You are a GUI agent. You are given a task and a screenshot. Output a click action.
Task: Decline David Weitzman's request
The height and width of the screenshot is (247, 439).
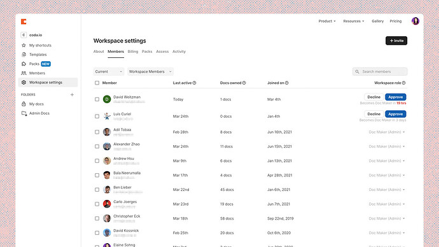click(373, 97)
